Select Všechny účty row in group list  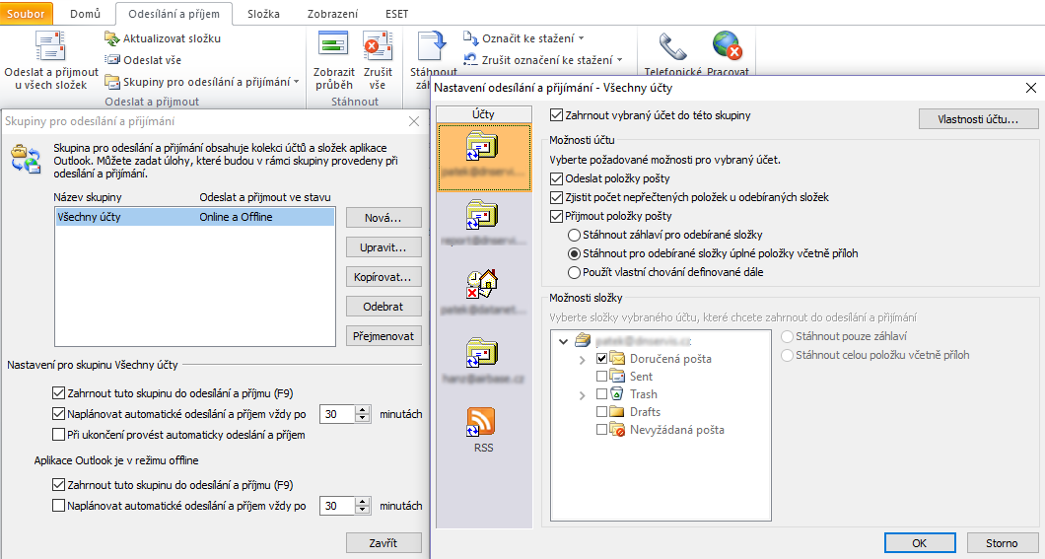tap(195, 217)
